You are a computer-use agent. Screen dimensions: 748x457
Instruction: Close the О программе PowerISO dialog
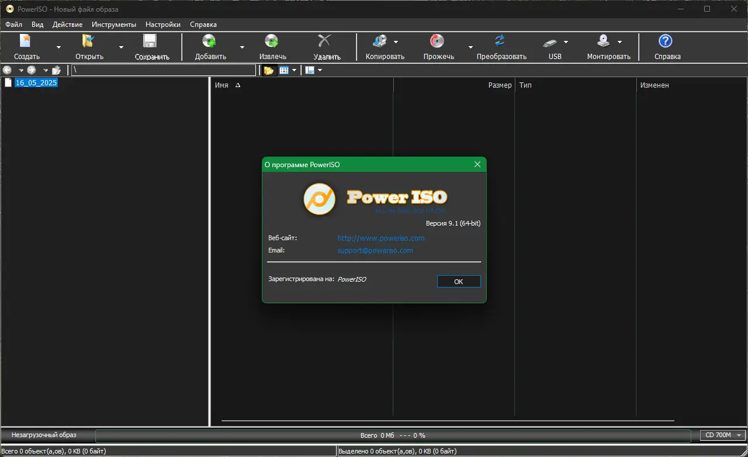pyautogui.click(x=477, y=165)
